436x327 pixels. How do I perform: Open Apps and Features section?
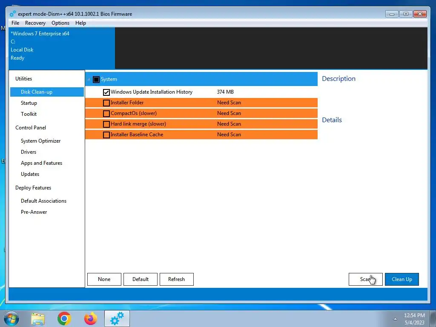(x=41, y=163)
